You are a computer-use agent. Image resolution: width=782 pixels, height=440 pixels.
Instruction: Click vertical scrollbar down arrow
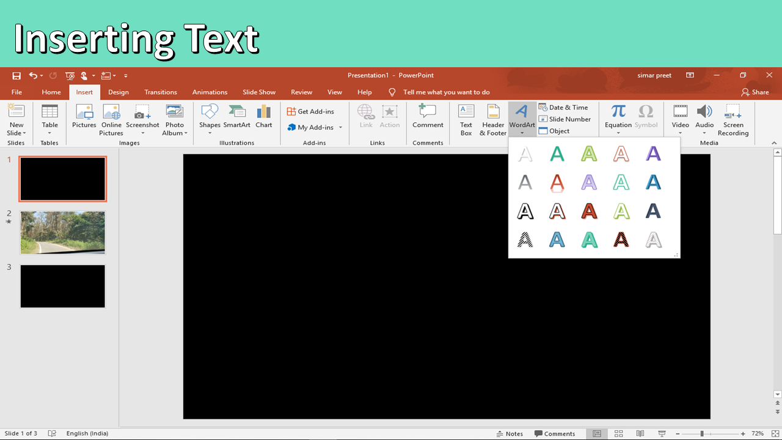click(x=777, y=395)
